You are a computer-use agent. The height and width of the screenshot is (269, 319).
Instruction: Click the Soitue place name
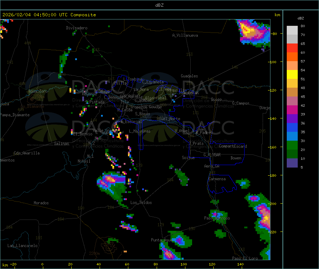pyautogui.click(x=188, y=158)
